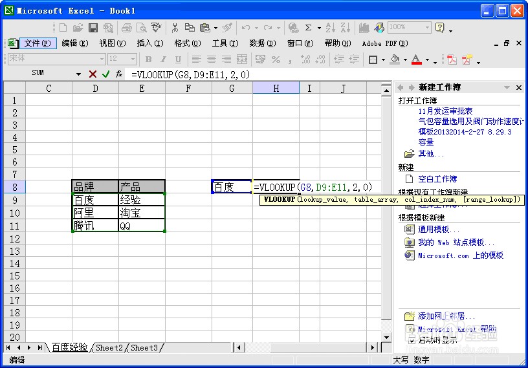
Task: Click the Decrease Indent icon
Action: point(339,60)
